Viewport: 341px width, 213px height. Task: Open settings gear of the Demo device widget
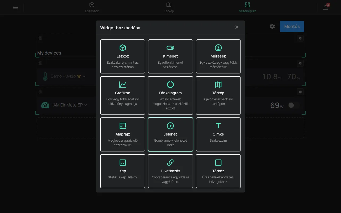pyautogui.click(x=300, y=63)
